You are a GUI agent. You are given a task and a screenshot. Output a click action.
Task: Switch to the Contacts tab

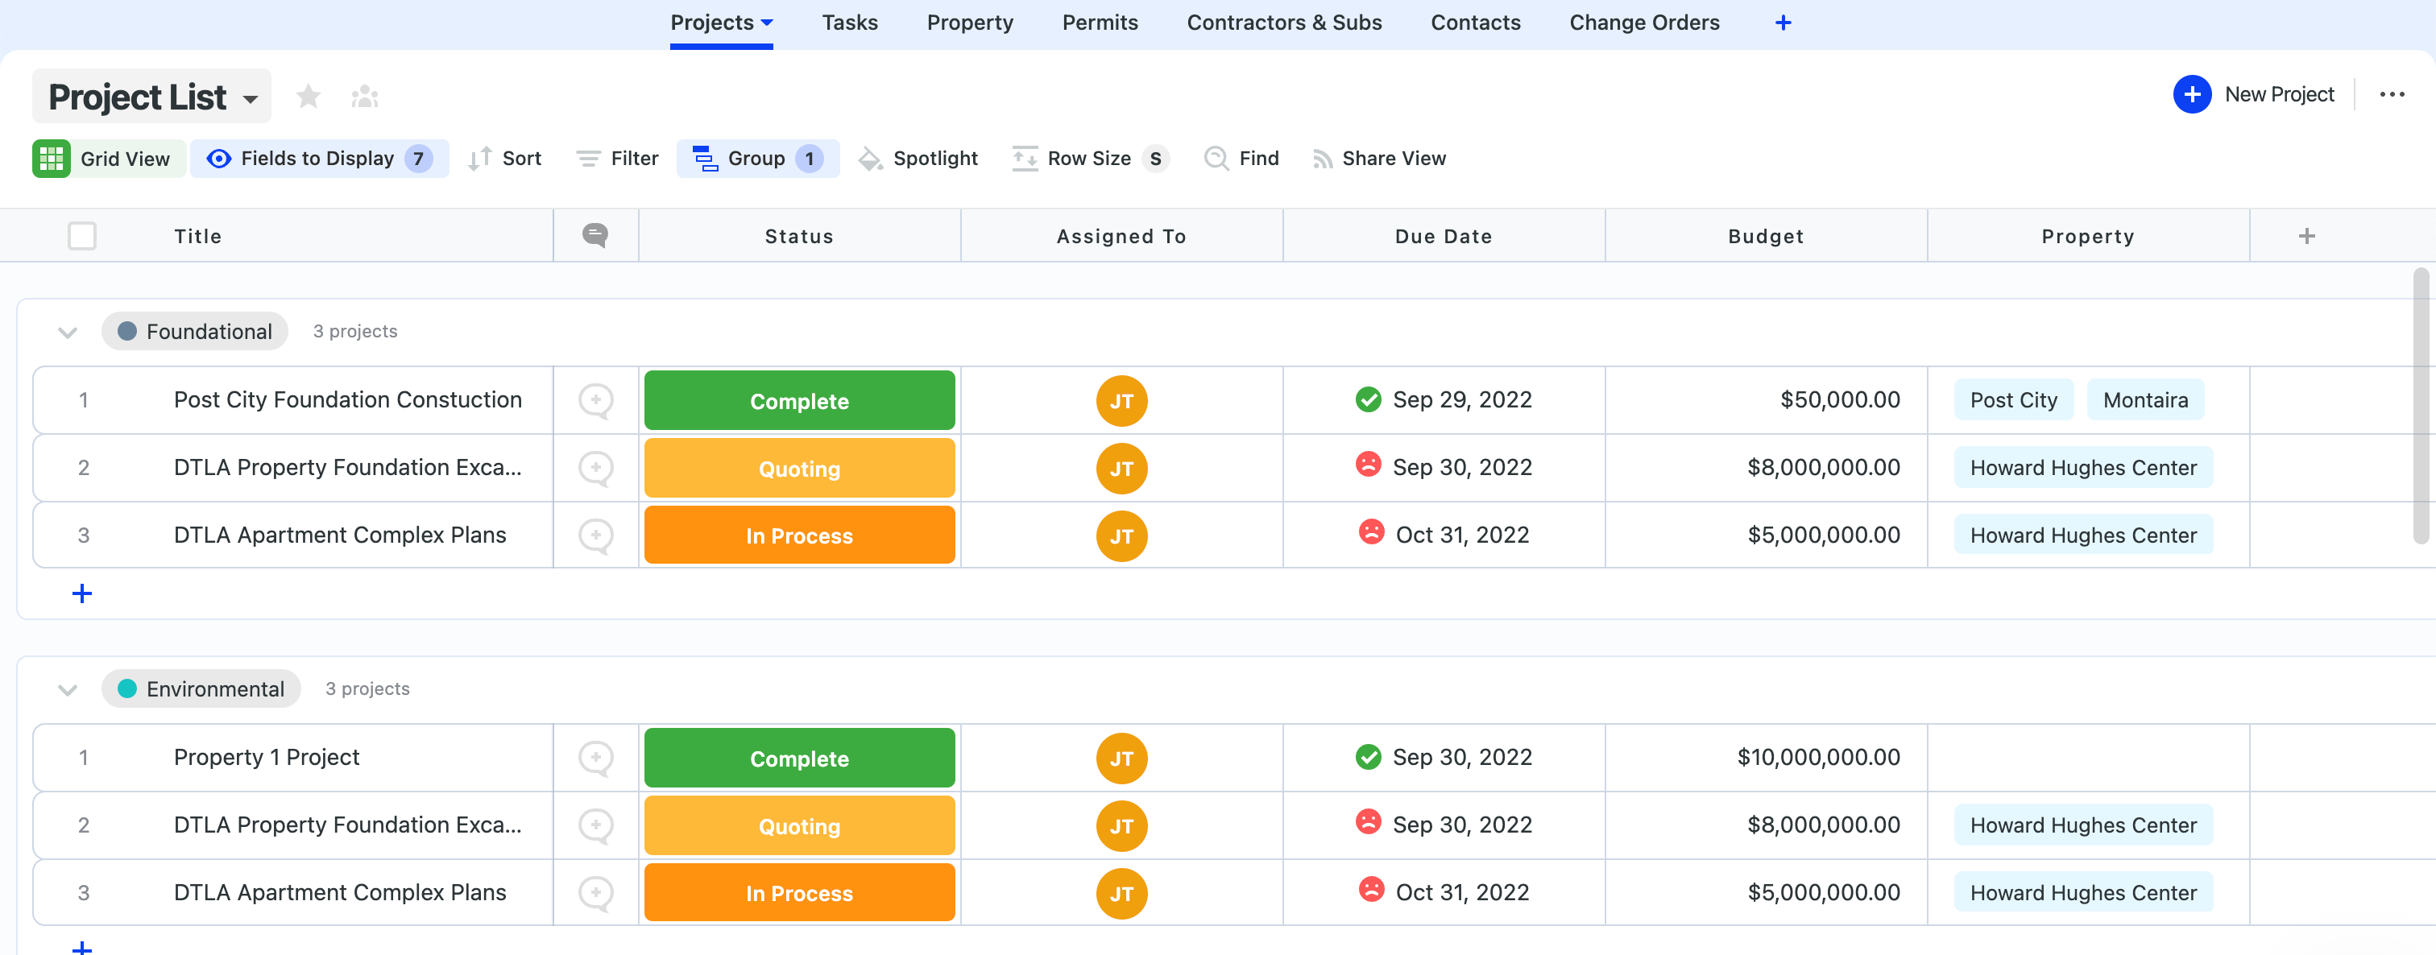coord(1475,22)
